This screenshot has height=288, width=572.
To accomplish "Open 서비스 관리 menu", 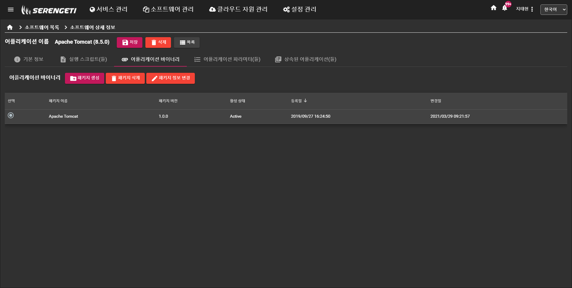I will tap(108, 10).
